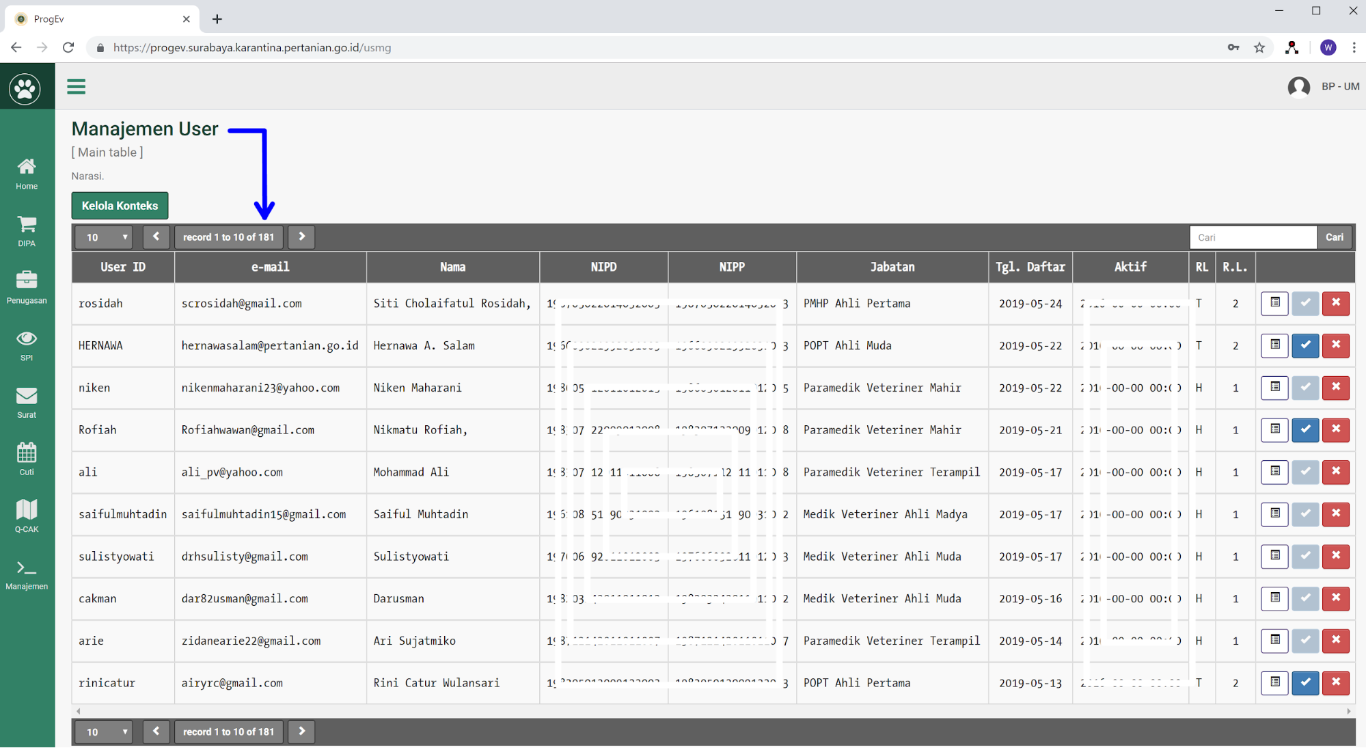The width and height of the screenshot is (1366, 748).
Task: Open bottom page size dropdown showing 10
Action: pos(104,732)
